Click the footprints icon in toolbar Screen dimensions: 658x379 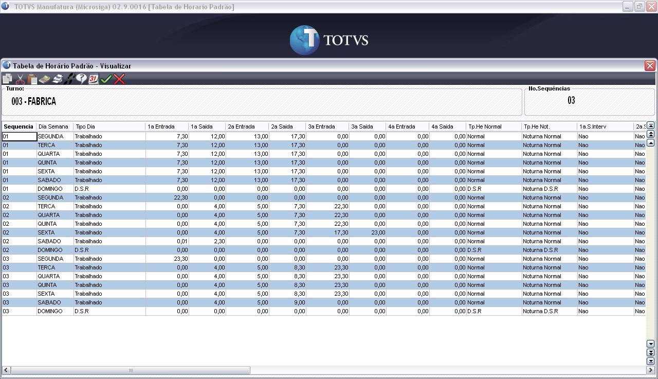pyautogui.click(x=70, y=79)
